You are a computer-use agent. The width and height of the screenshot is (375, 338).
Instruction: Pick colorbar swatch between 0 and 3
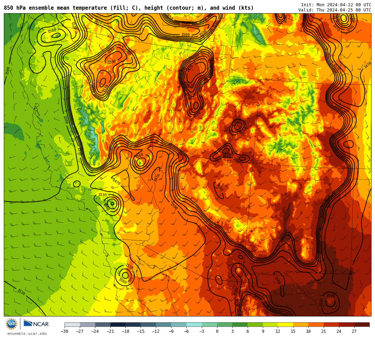(225, 324)
